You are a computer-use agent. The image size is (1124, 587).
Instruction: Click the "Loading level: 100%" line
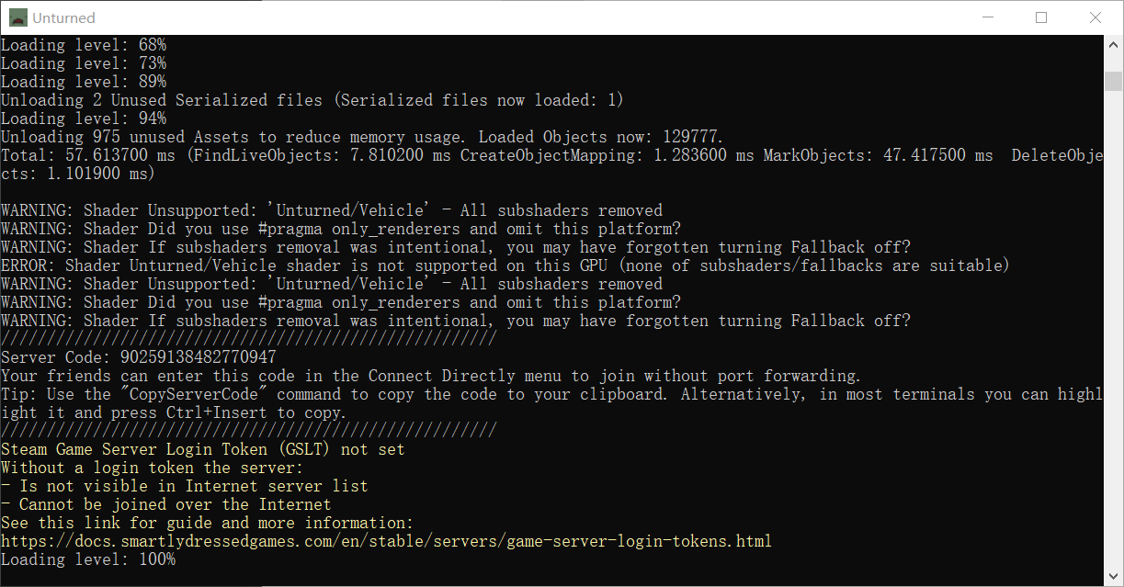(88, 559)
